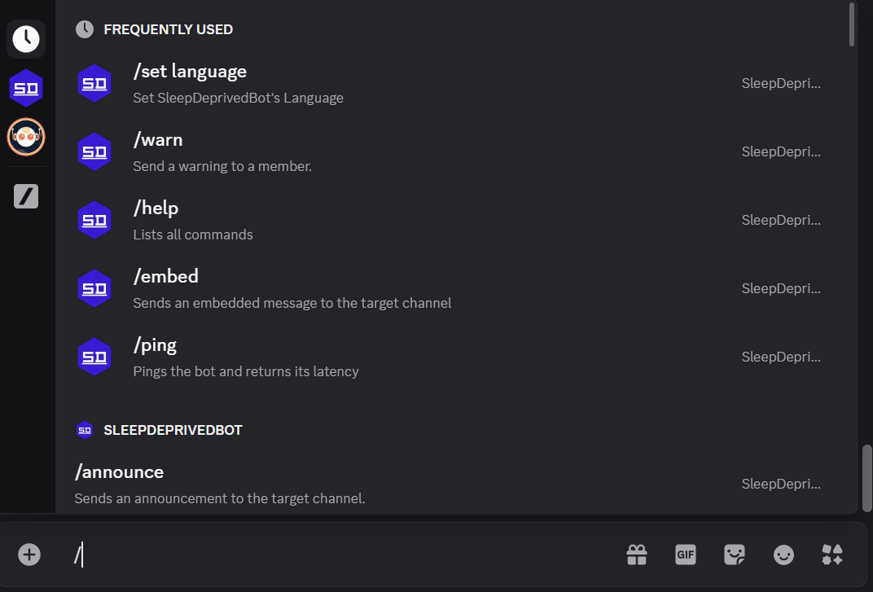873x592 pixels.
Task: Click the SleepDeprivedBot section header
Action: [172, 430]
